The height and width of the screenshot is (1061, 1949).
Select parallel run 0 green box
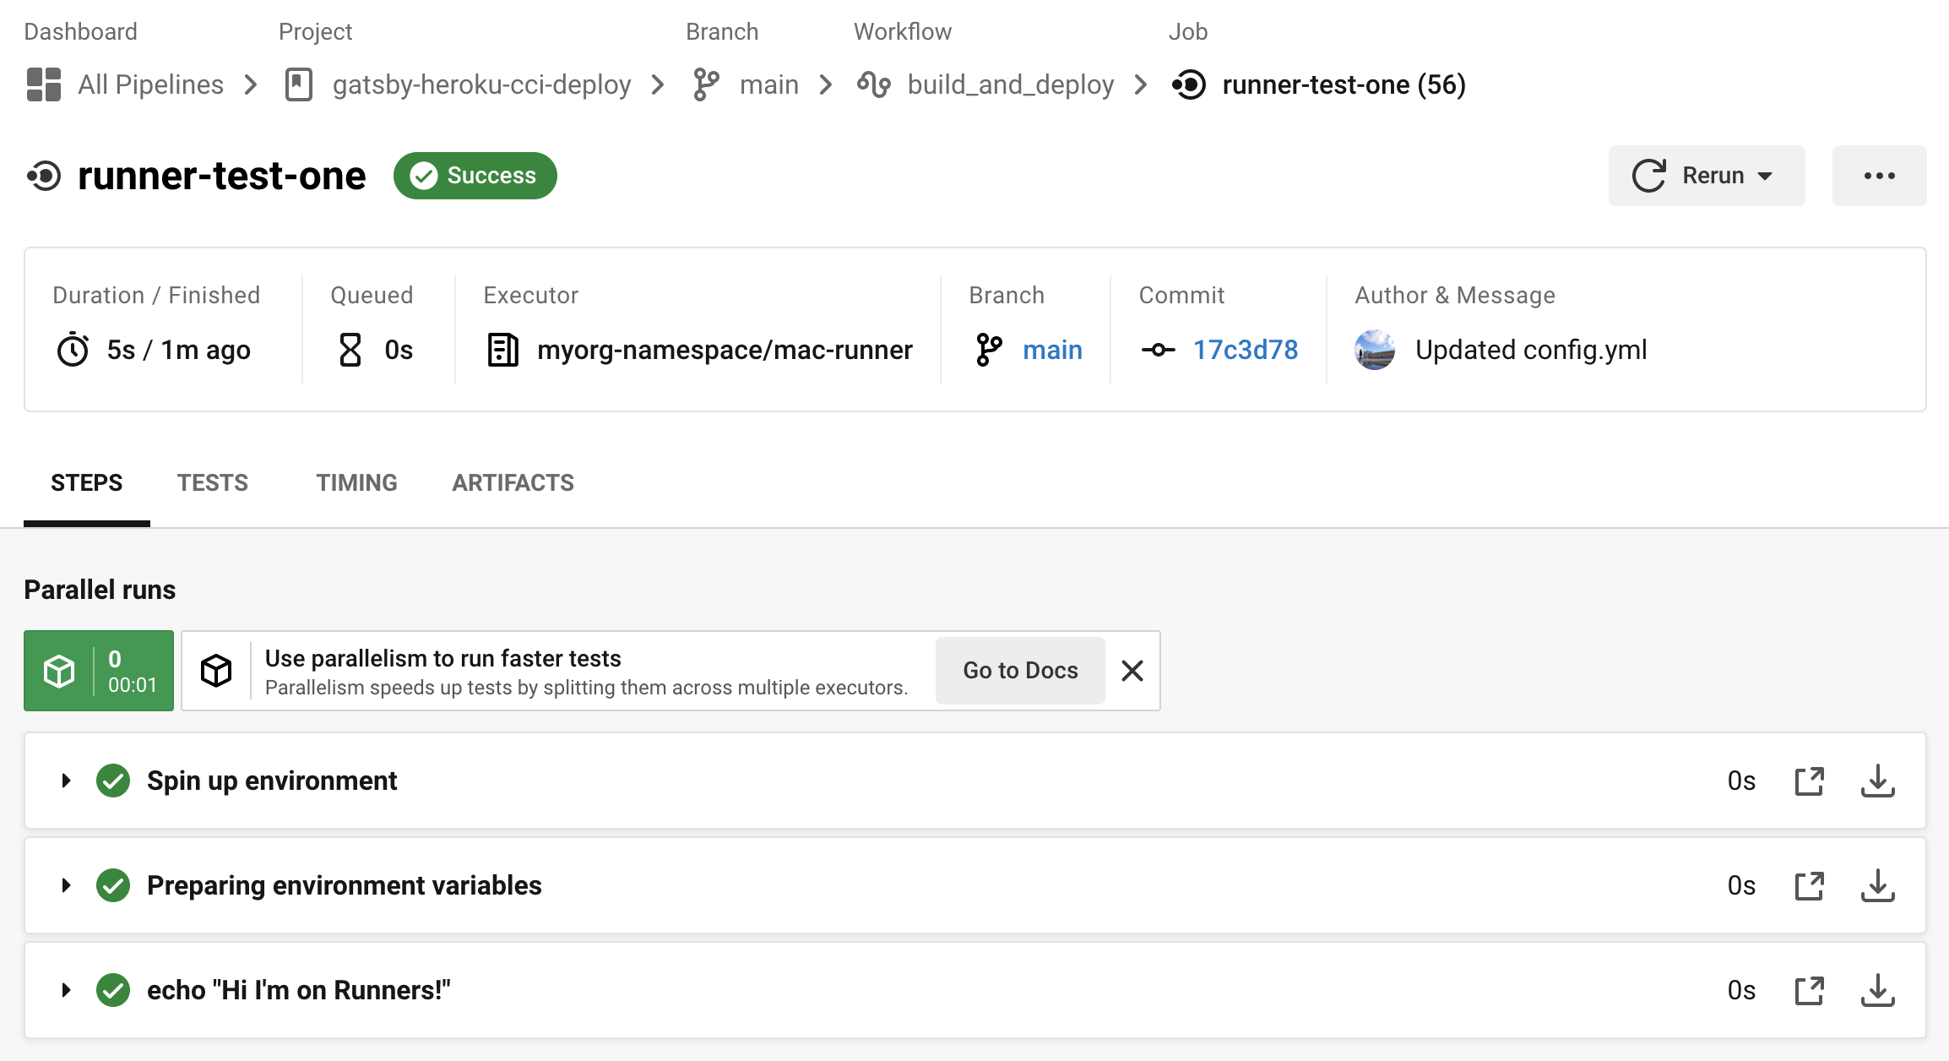tap(99, 671)
